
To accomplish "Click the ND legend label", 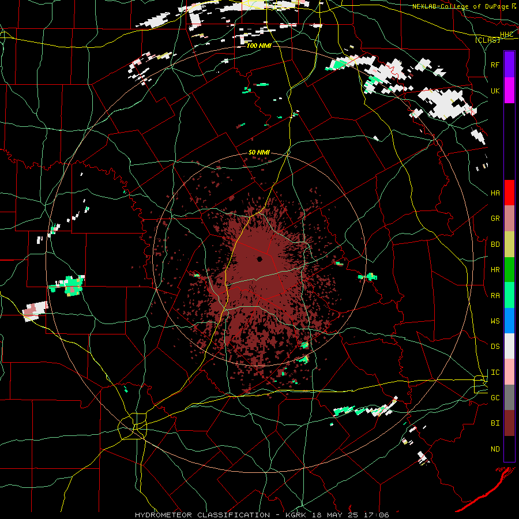I will pos(495,449).
